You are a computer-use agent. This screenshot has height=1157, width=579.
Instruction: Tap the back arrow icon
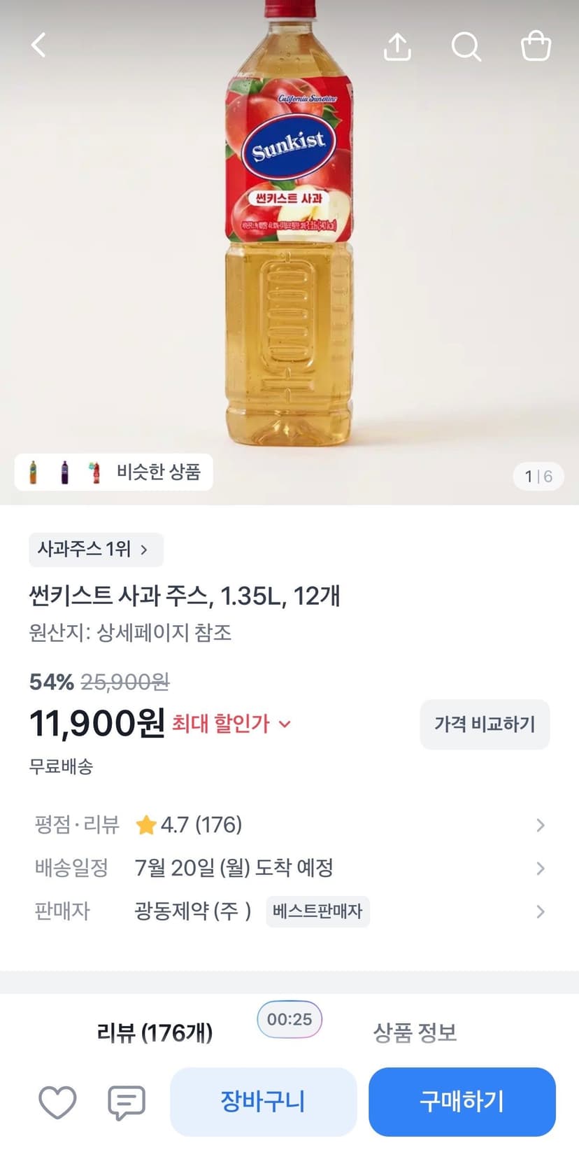39,45
